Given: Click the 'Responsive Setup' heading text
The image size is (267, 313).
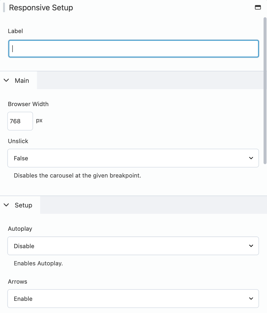Looking at the screenshot, I should tap(41, 8).
